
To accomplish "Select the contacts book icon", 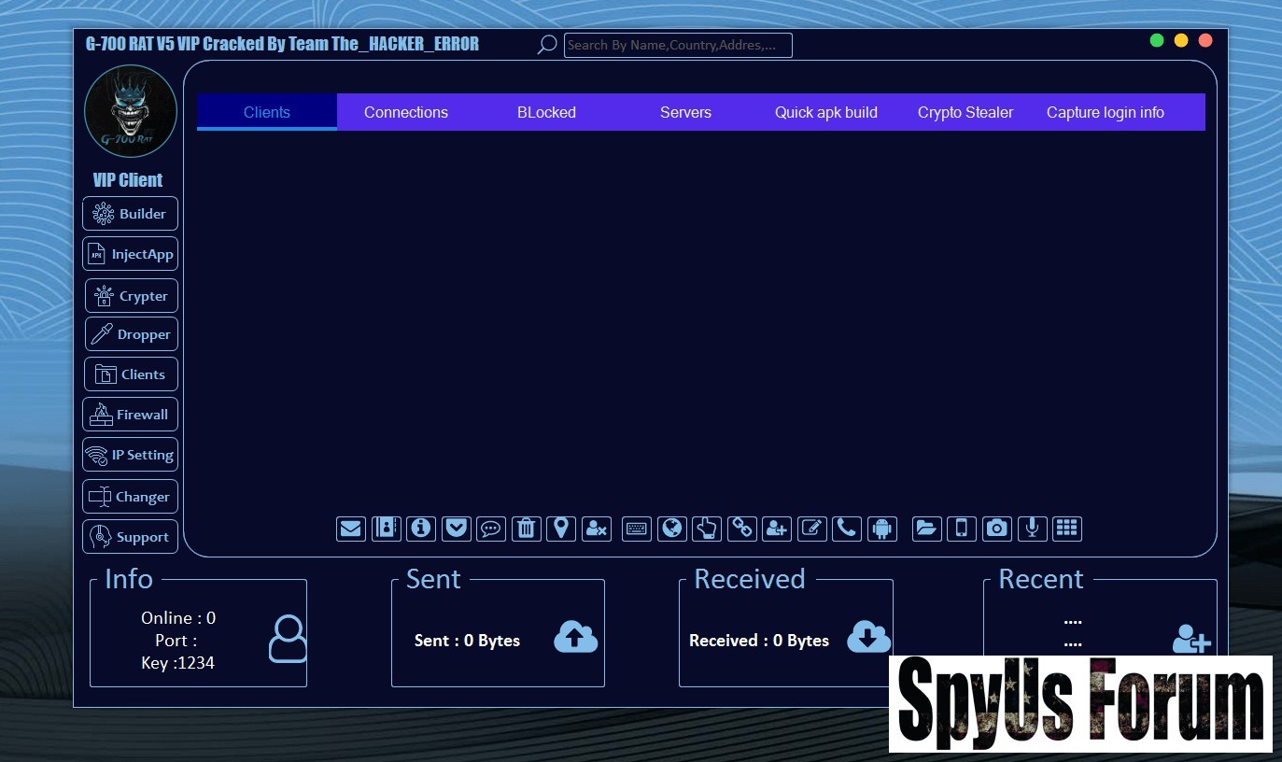I will point(386,529).
